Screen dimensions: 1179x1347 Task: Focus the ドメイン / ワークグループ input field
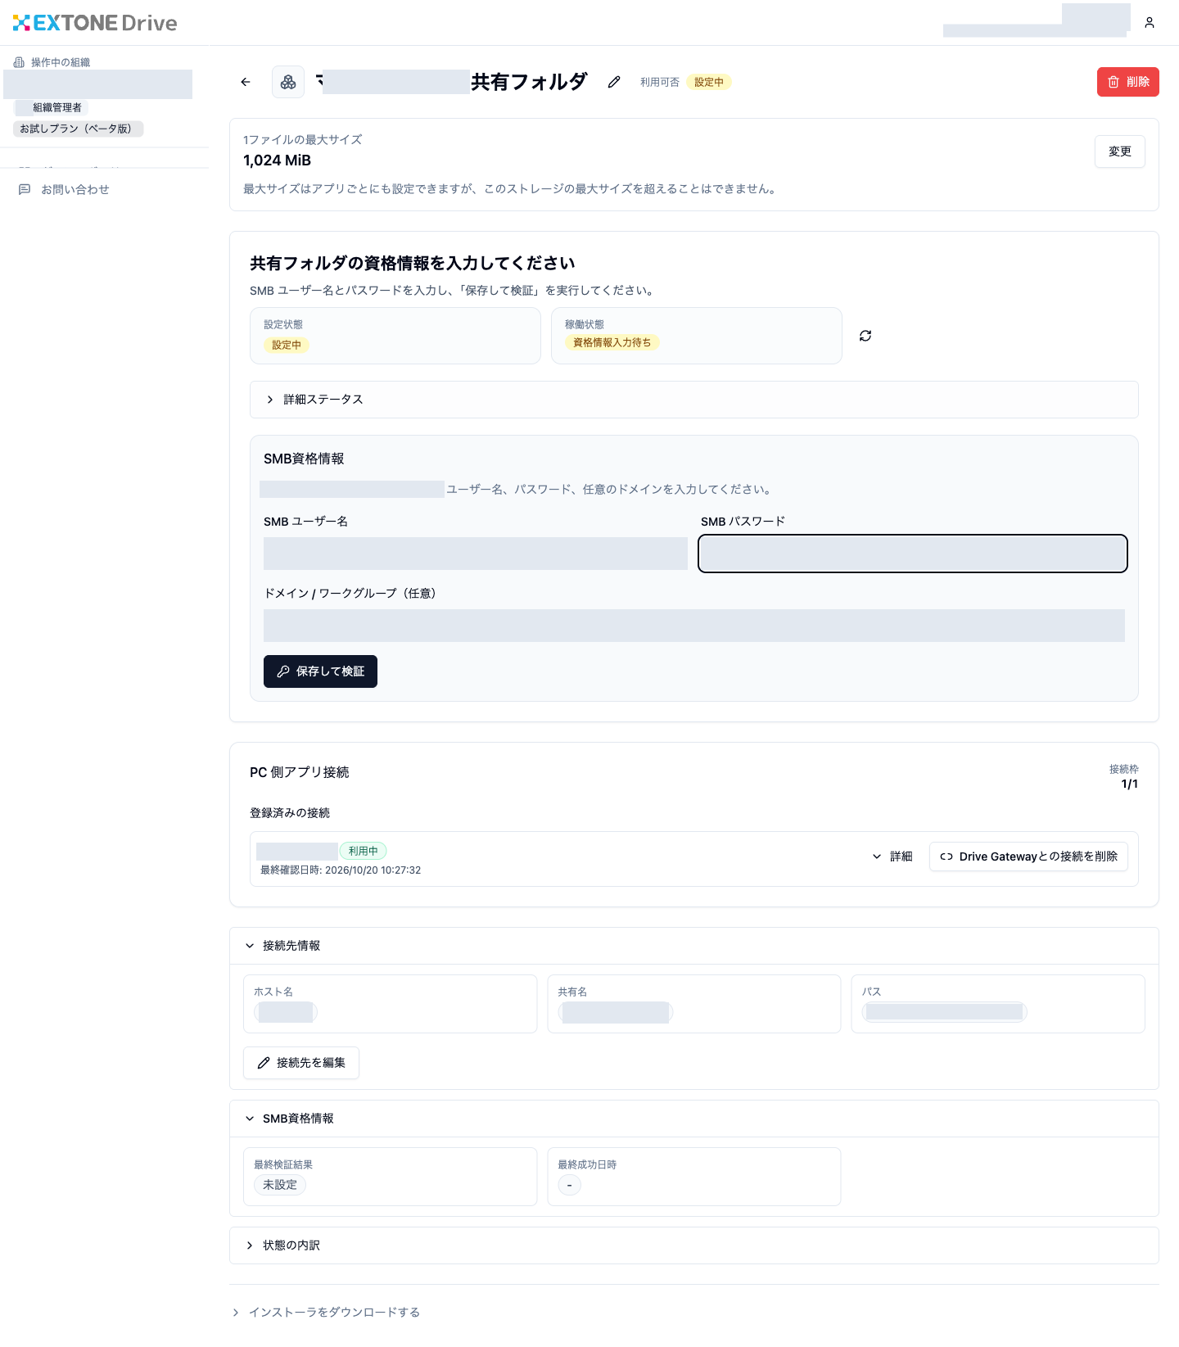coord(694,626)
